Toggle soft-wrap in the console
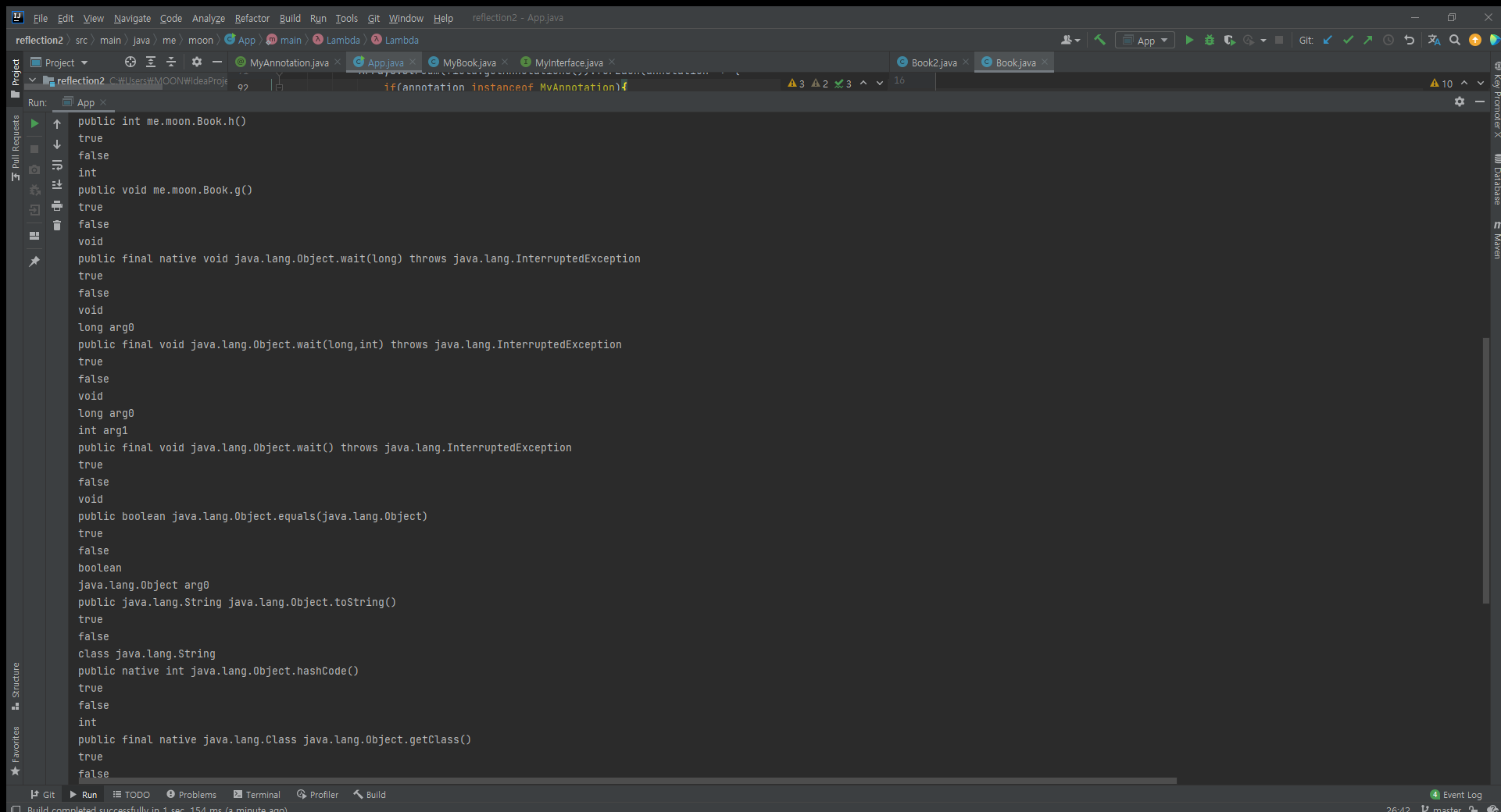Viewport: 1501px width, 812px height. pos(57,165)
